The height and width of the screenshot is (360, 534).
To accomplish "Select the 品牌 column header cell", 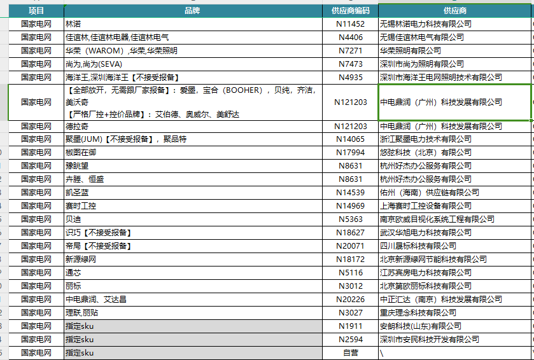I will (x=193, y=11).
